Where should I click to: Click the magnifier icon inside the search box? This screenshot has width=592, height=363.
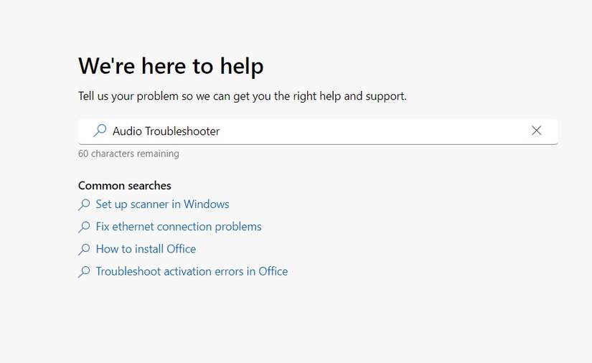point(100,131)
